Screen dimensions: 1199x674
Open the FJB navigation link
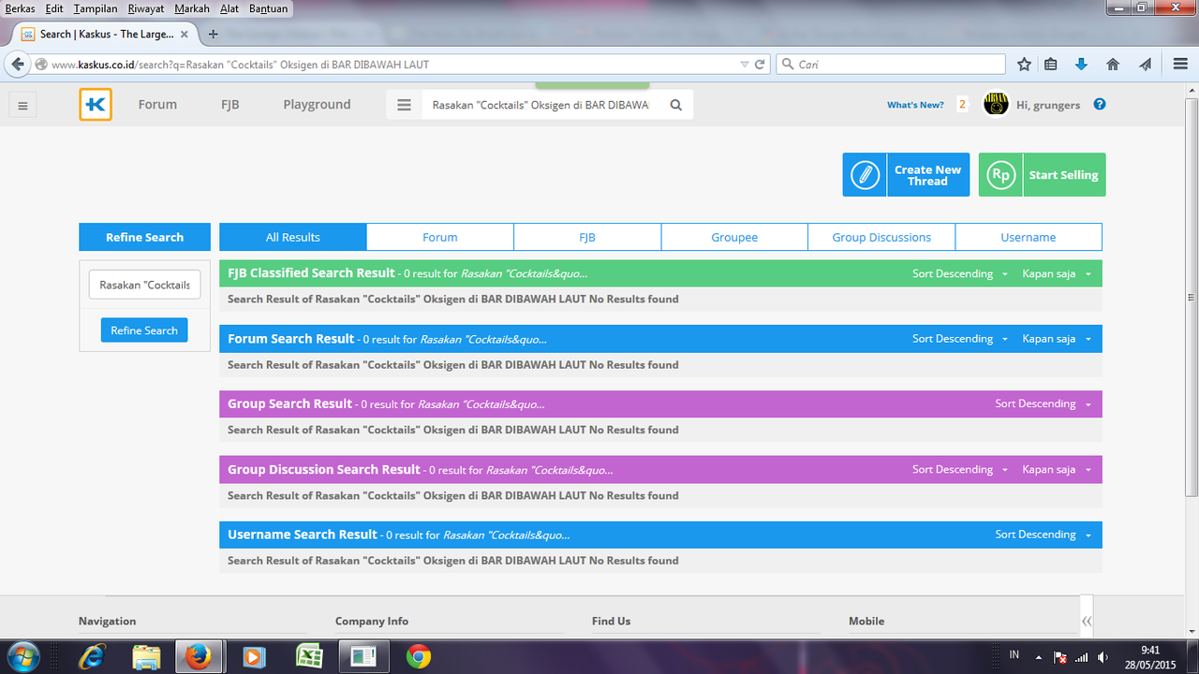(x=229, y=105)
